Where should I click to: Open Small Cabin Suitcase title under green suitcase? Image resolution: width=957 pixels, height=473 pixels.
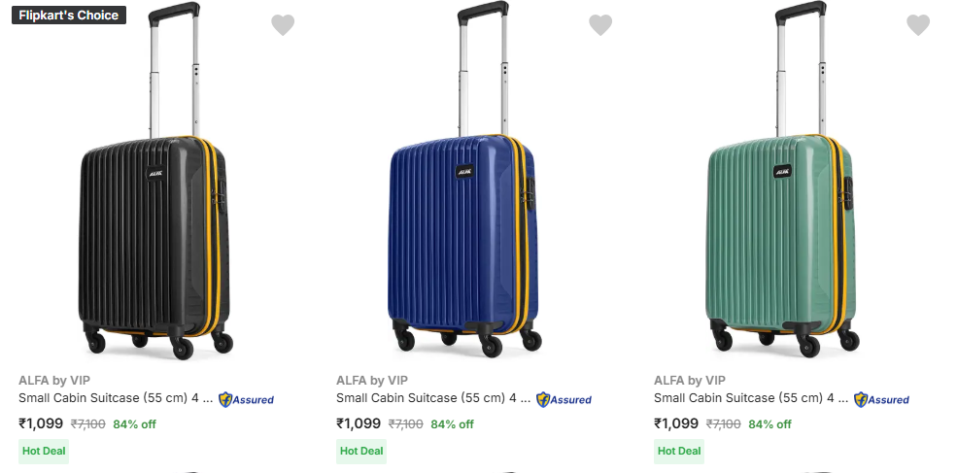750,398
